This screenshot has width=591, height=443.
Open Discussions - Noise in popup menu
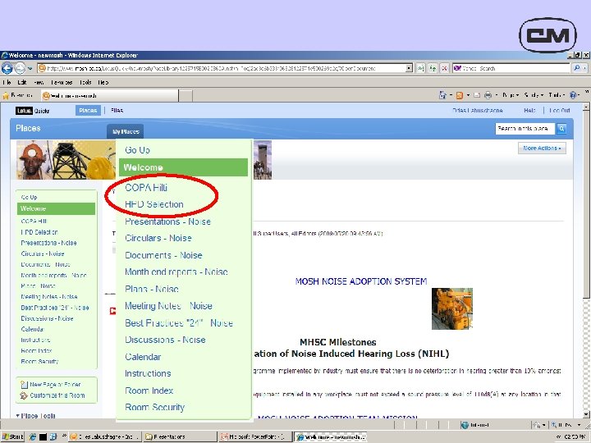(x=166, y=340)
